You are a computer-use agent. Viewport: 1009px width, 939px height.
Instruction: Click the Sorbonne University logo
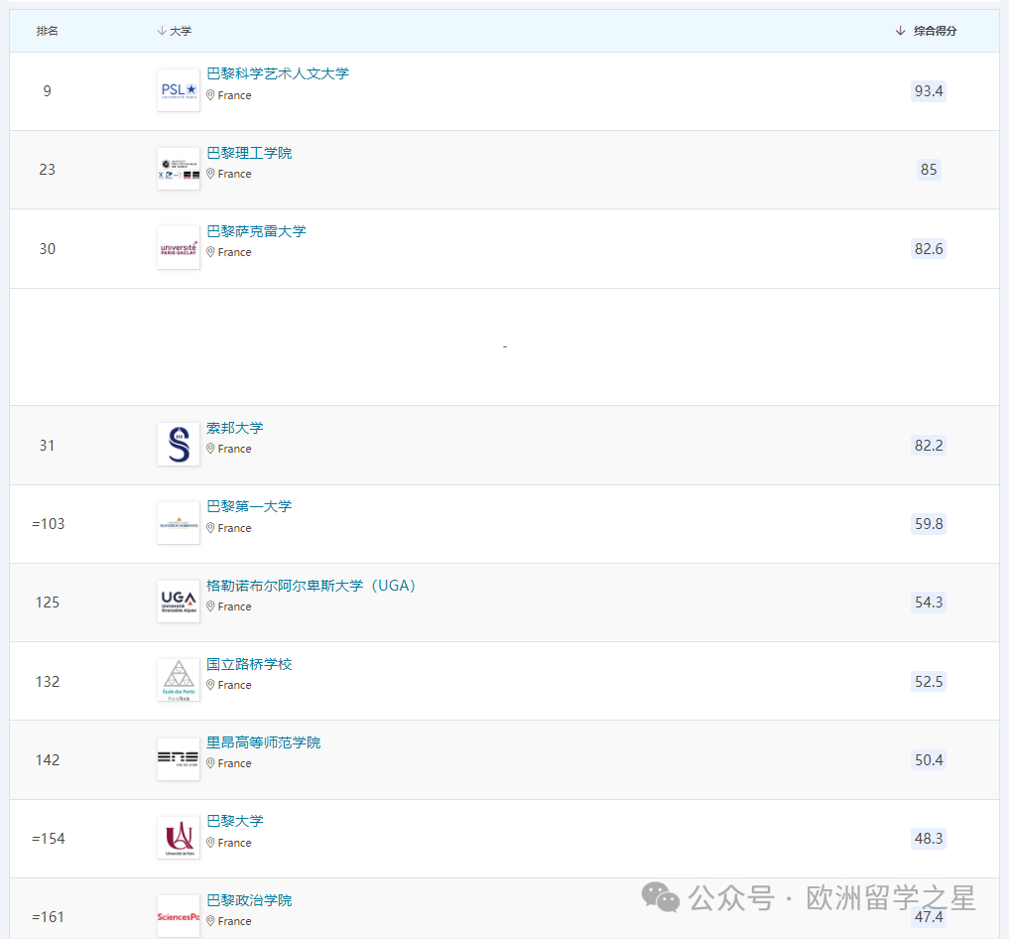coord(179,445)
